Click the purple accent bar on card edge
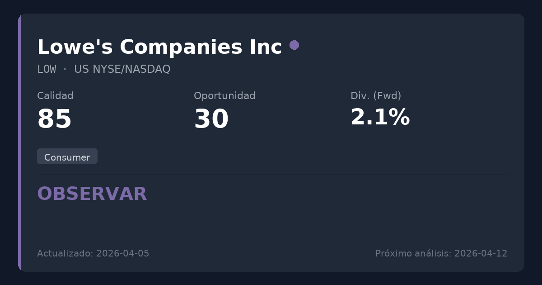Viewport: 542px width, 285px height. pos(19,142)
